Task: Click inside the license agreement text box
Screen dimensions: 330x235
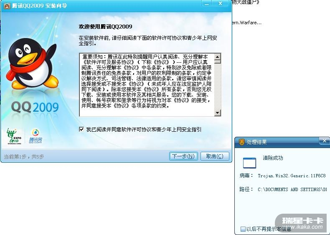Action: (147, 85)
